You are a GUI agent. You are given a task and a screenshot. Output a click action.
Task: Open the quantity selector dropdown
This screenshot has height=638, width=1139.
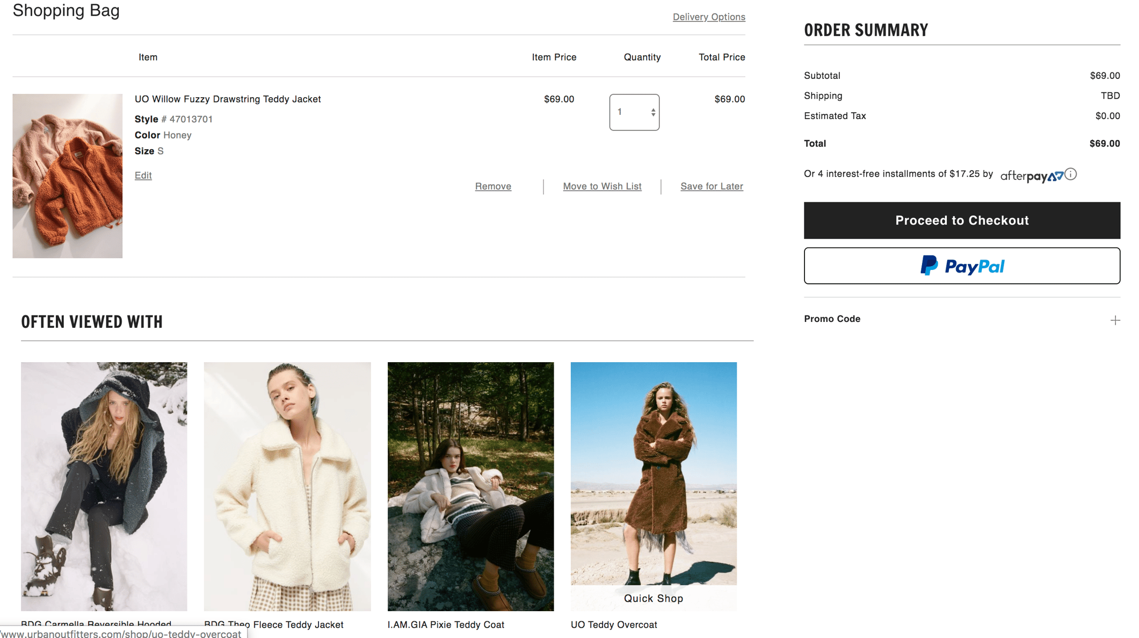pyautogui.click(x=634, y=112)
